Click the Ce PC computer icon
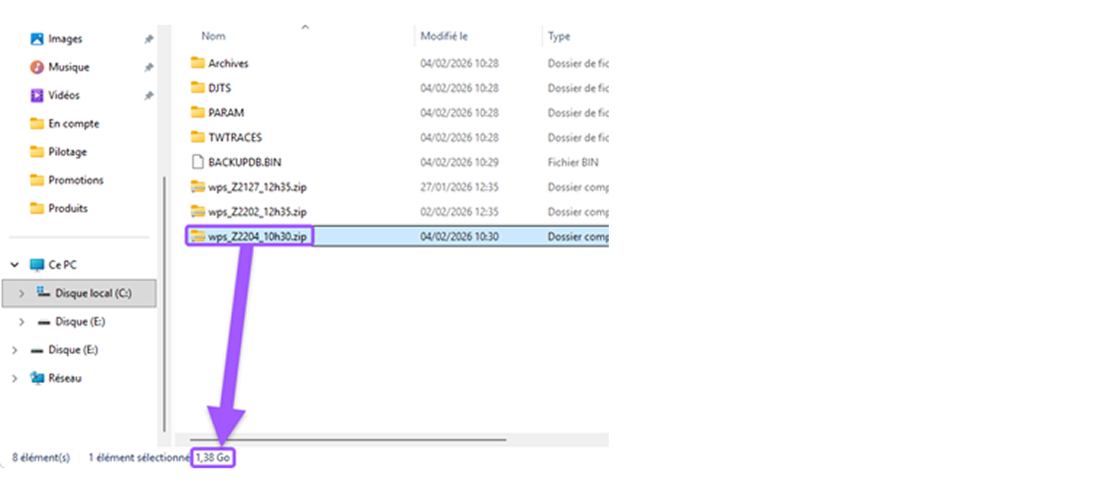1098x493 pixels. click(x=36, y=265)
